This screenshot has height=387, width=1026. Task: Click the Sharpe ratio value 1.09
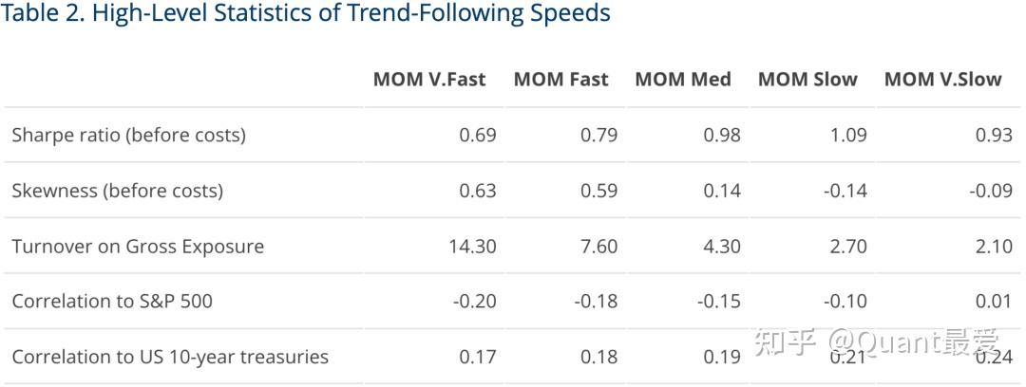[x=848, y=135]
